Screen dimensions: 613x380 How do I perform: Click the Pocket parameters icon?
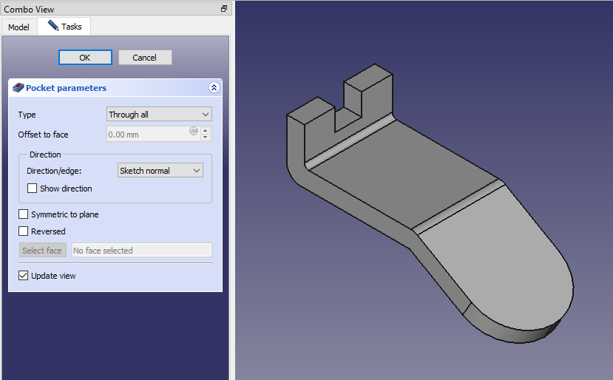[x=18, y=88]
